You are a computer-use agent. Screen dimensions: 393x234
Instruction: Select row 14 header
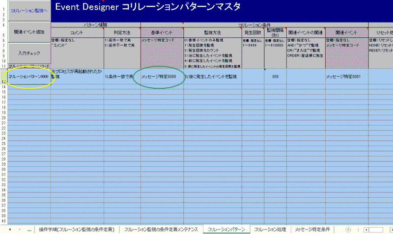pyautogui.click(x=4, y=87)
